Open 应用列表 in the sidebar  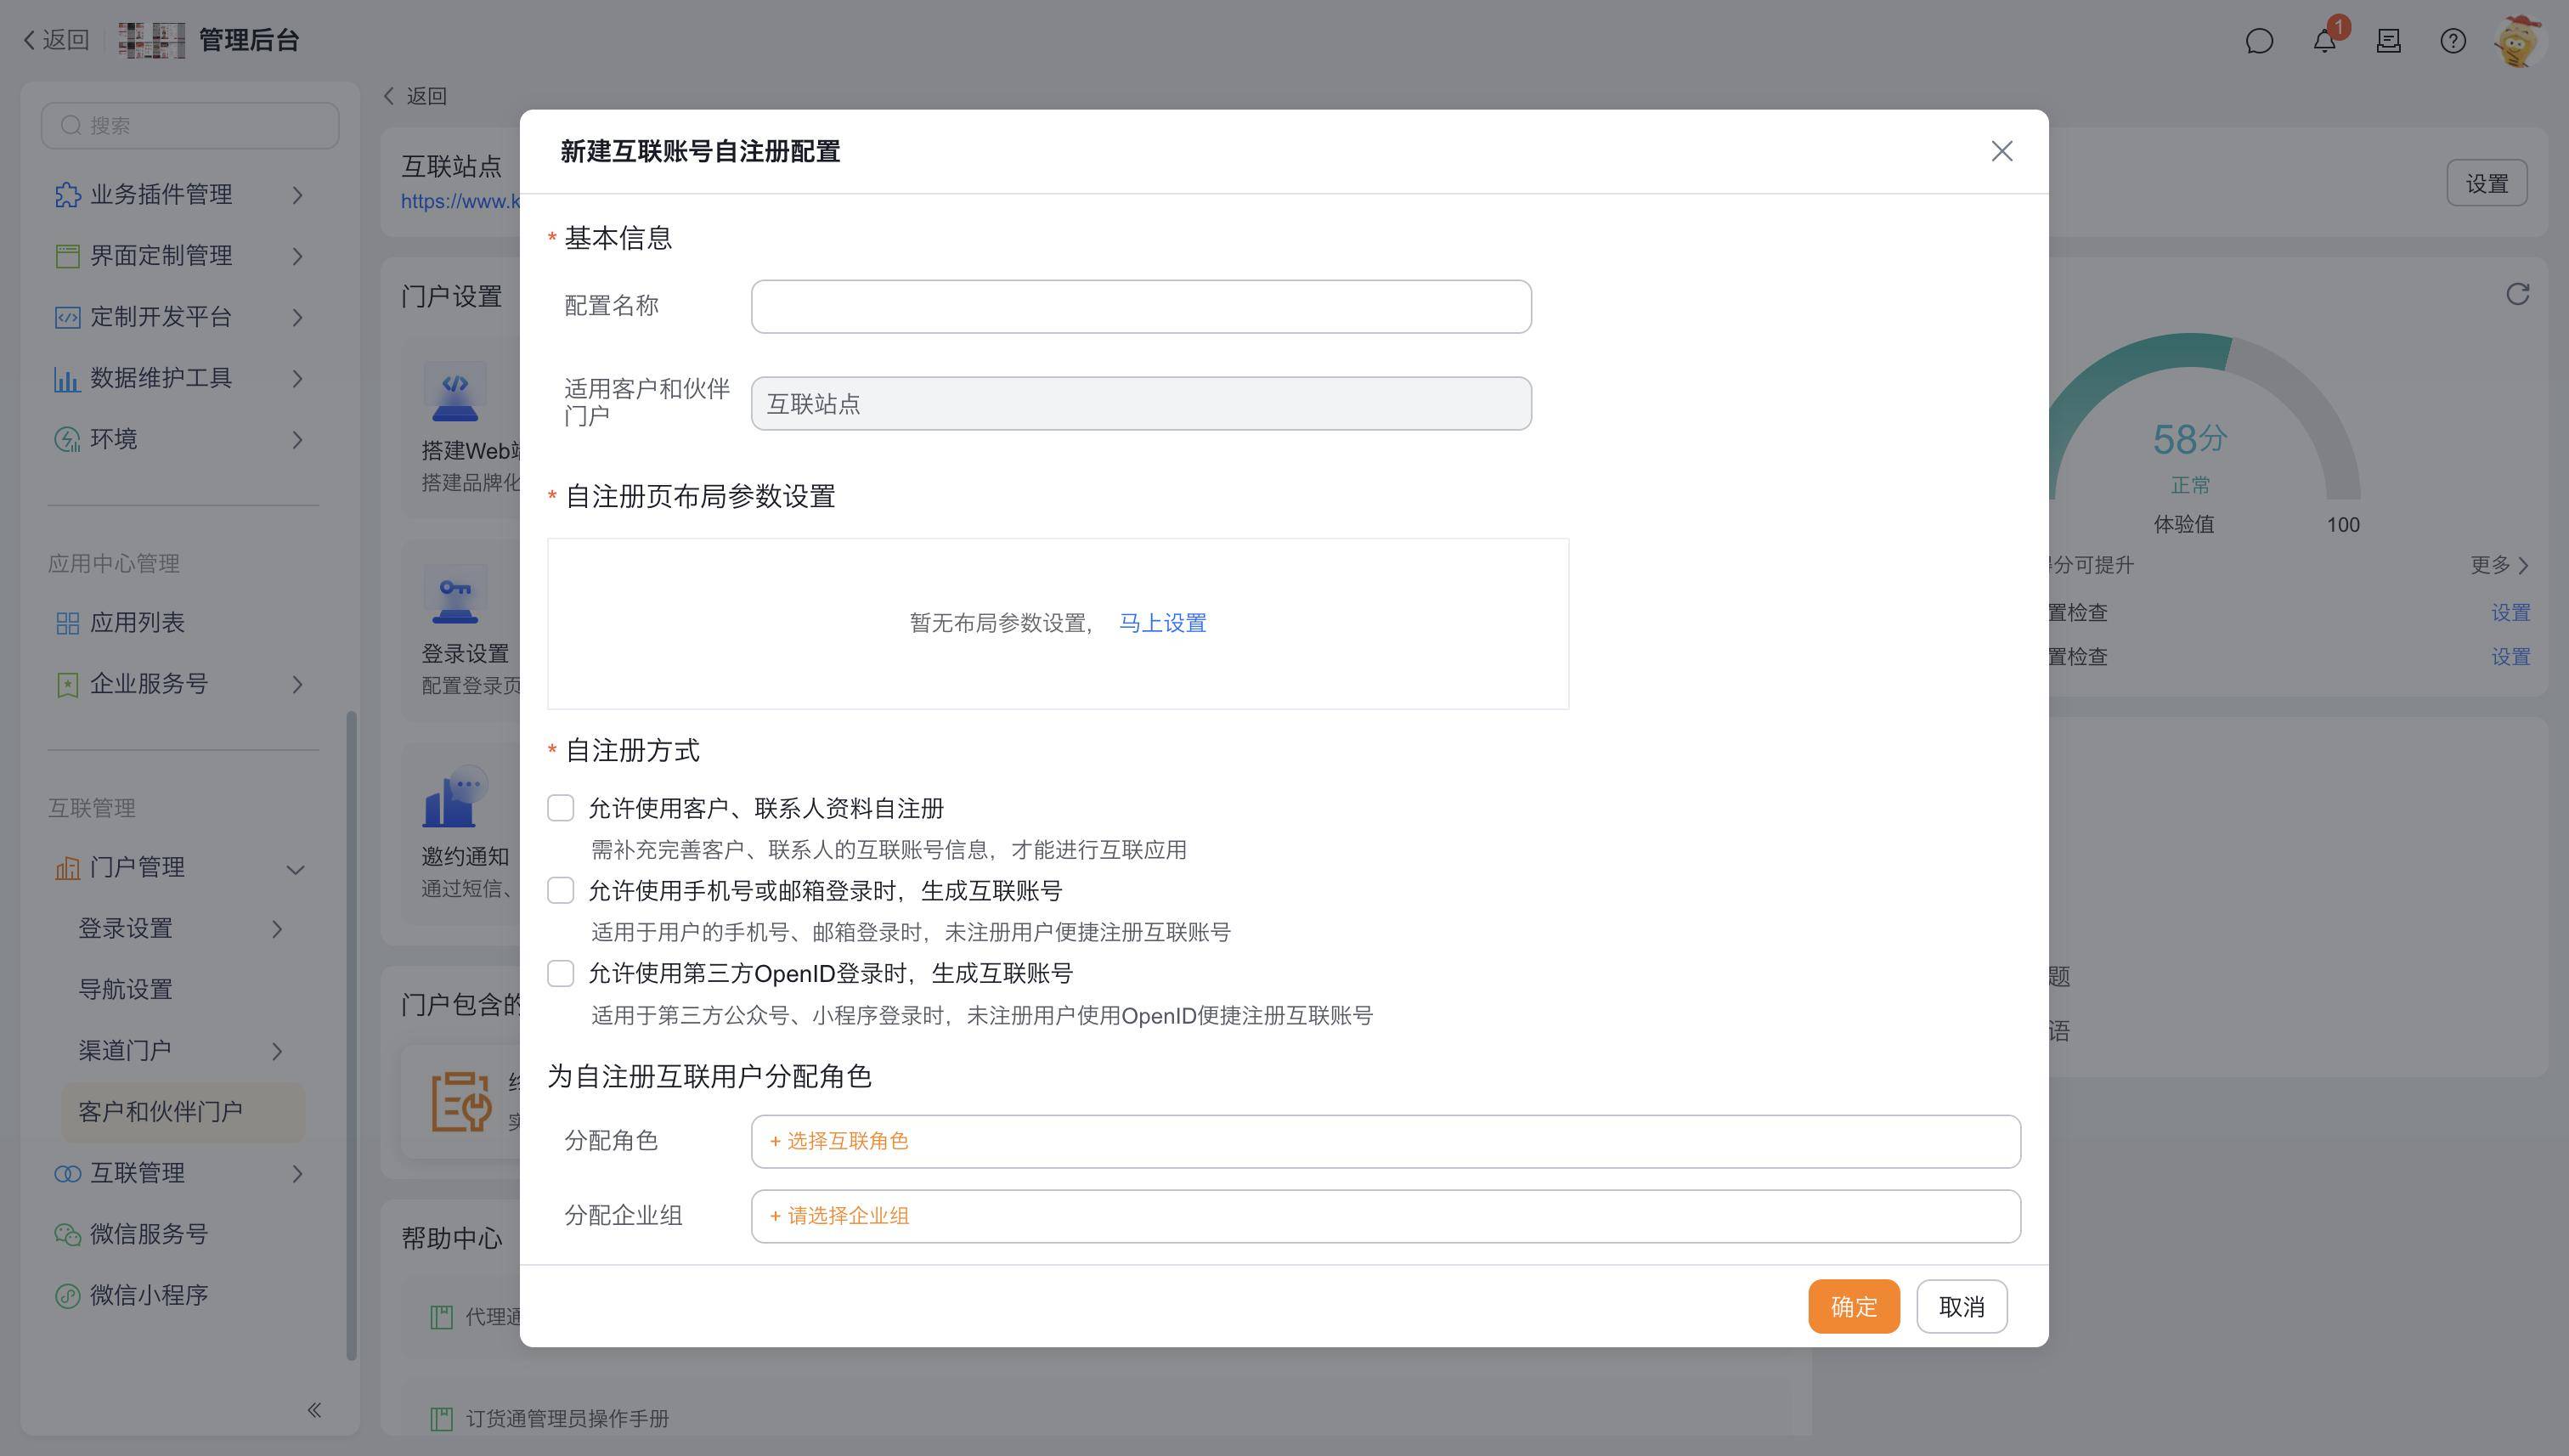pyautogui.click(x=137, y=623)
